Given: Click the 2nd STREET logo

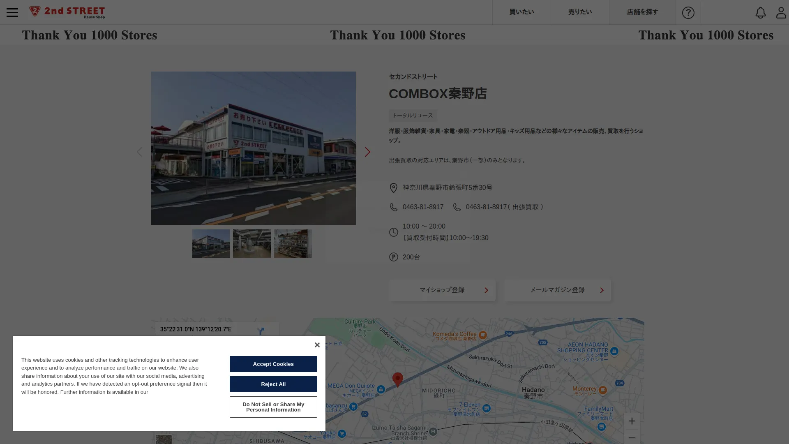Looking at the screenshot, I should pyautogui.click(x=67, y=12).
